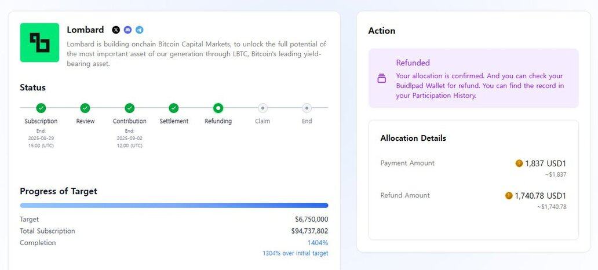
Task: Click the 1404% completion value
Action: [x=318, y=243]
